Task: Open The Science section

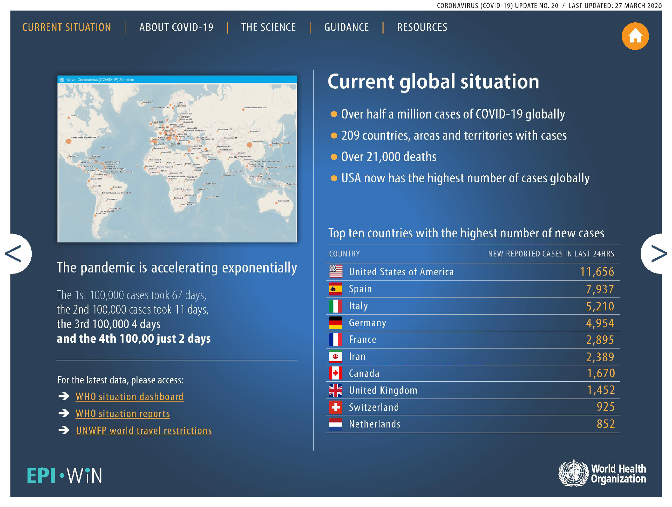Action: (x=268, y=27)
